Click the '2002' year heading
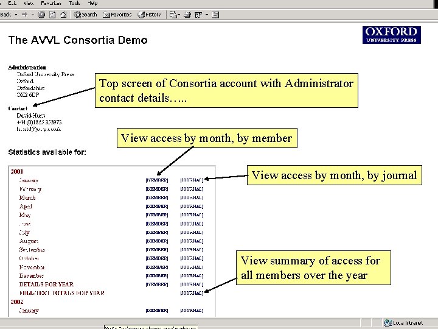Image resolution: width=438 pixels, height=329 pixels. coord(17,302)
